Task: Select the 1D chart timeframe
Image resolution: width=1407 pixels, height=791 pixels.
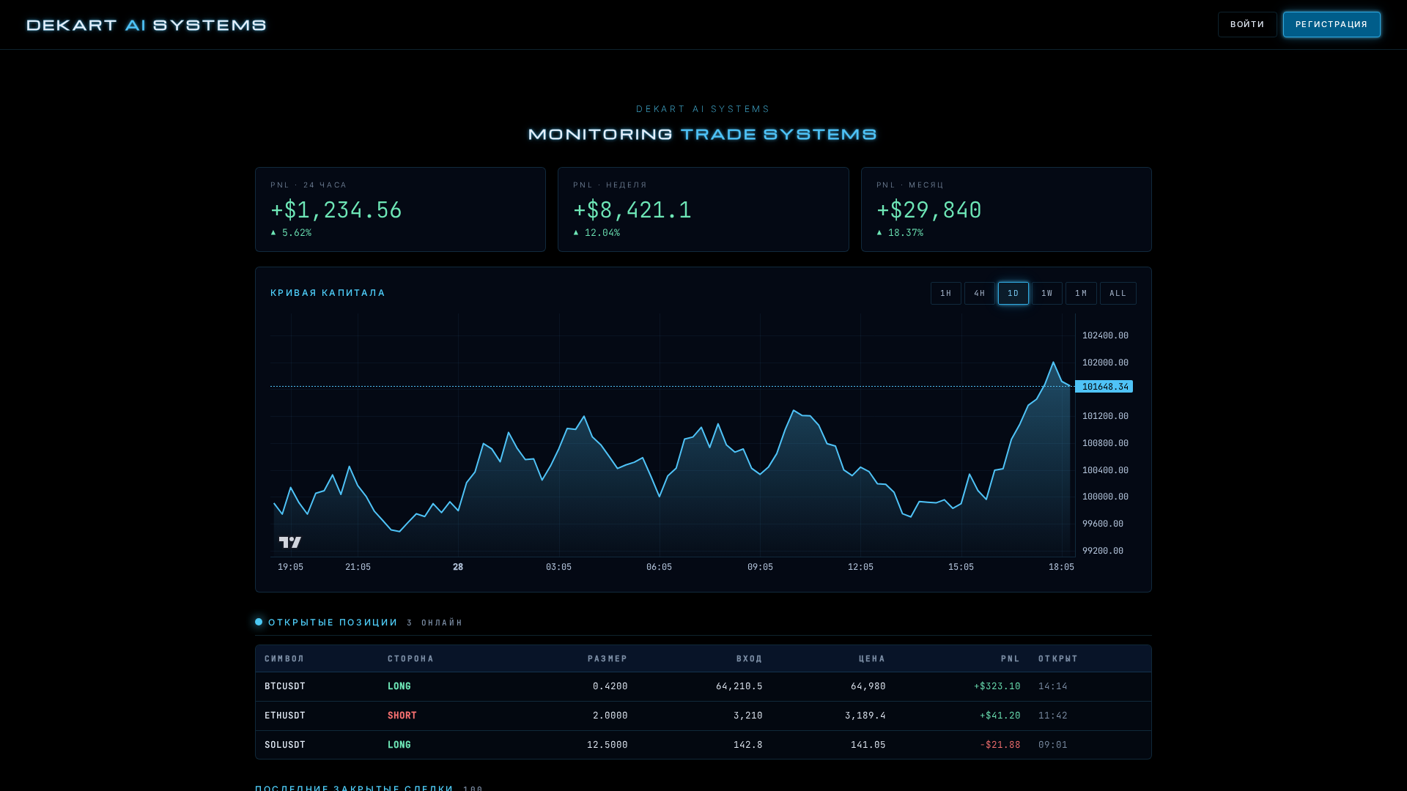Action: (1013, 293)
